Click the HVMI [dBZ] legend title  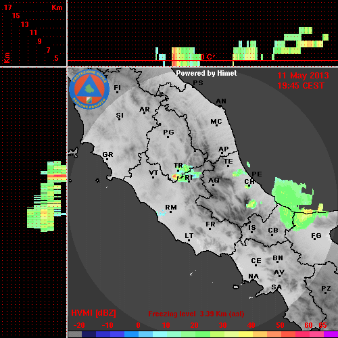(x=93, y=313)
